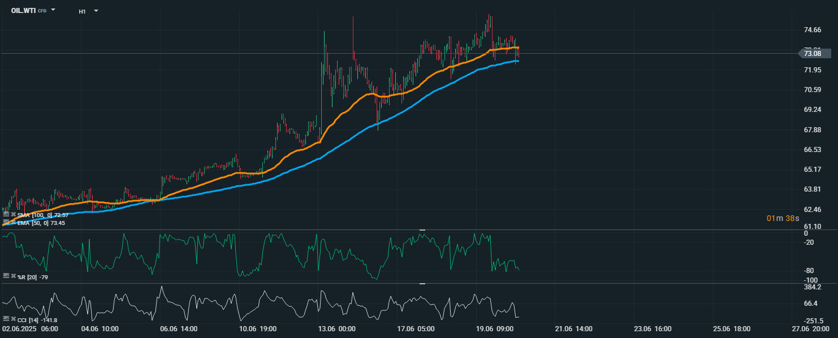The height and width of the screenshot is (338, 838).
Task: Click price axis value 71.95
Action: (x=812, y=70)
